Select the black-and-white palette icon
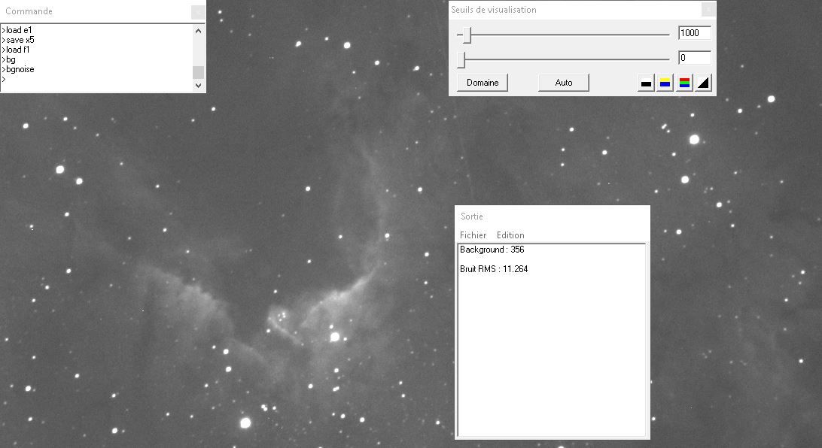Image resolution: width=822 pixels, height=448 pixels. 646,83
